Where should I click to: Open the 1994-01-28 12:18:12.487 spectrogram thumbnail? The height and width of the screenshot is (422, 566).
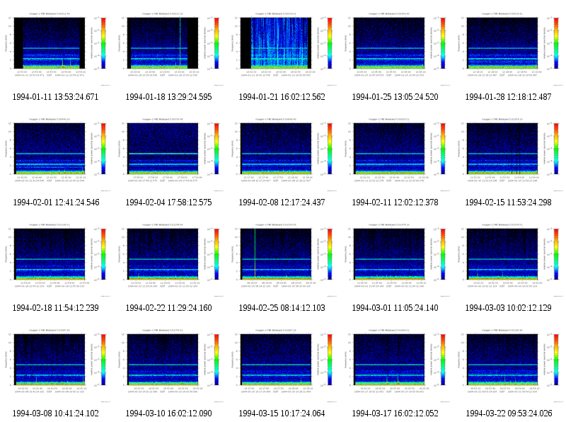(508, 50)
